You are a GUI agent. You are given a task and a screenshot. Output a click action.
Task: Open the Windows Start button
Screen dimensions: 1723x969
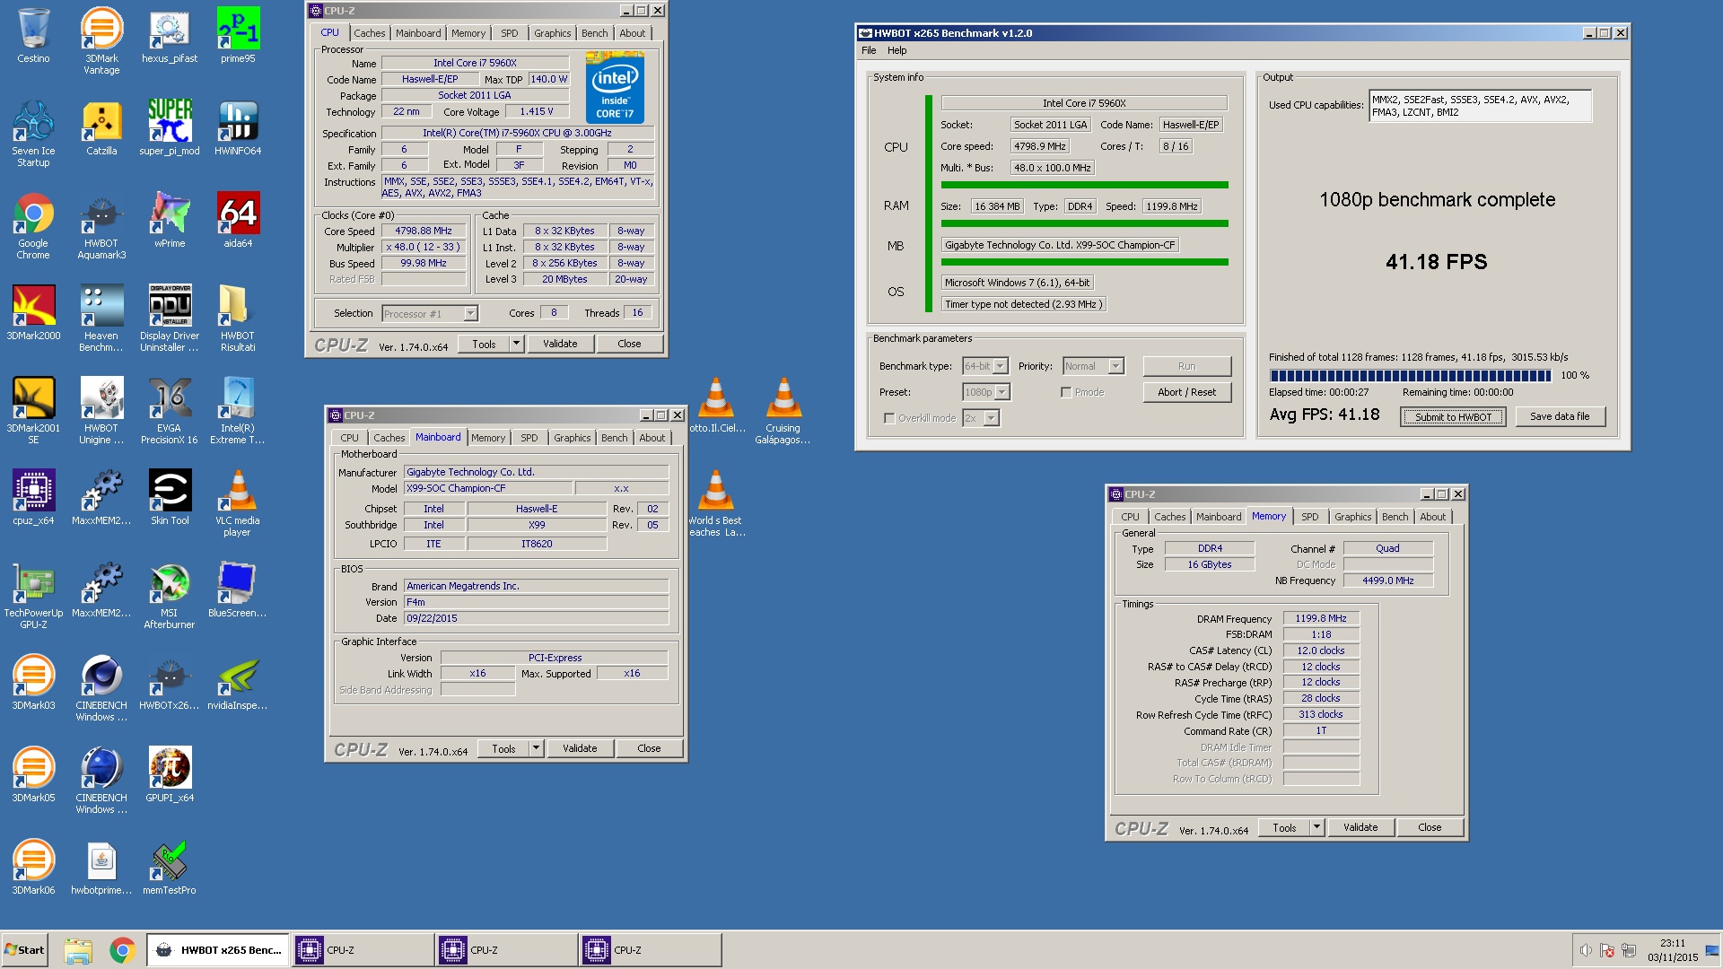[x=24, y=950]
